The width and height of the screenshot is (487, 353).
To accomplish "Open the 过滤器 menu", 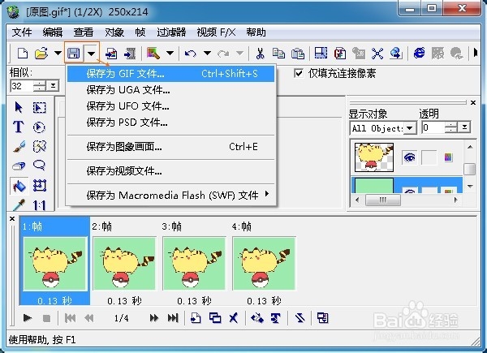I will point(171,32).
